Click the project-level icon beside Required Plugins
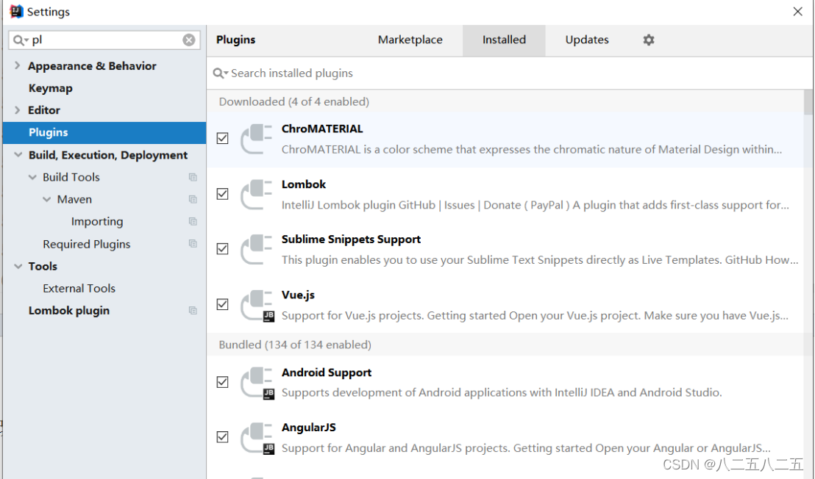Viewport: 815px width, 479px height. [193, 244]
